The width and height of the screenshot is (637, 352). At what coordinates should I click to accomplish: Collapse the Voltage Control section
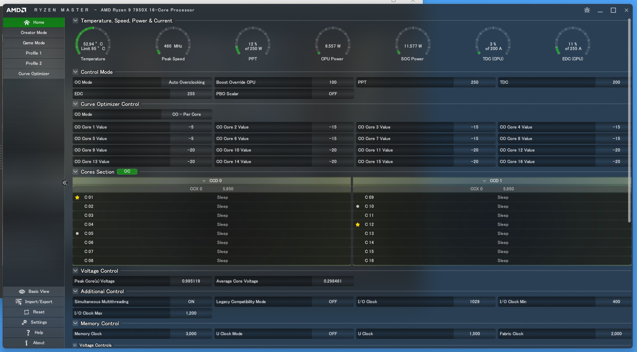(x=75, y=271)
